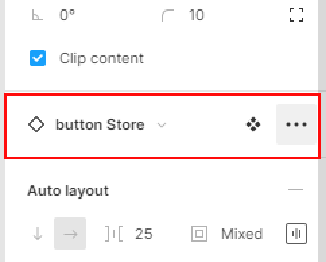Click the rotation angle icon
The width and height of the screenshot is (326, 262).
point(38,16)
